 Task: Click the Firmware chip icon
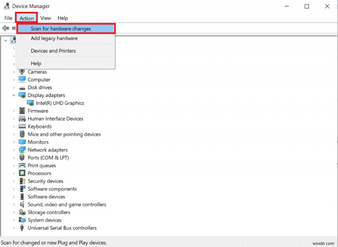click(22, 111)
